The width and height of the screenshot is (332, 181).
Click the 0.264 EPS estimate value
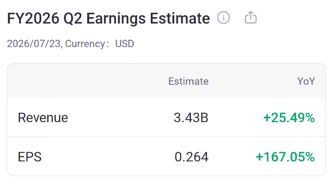(191, 157)
